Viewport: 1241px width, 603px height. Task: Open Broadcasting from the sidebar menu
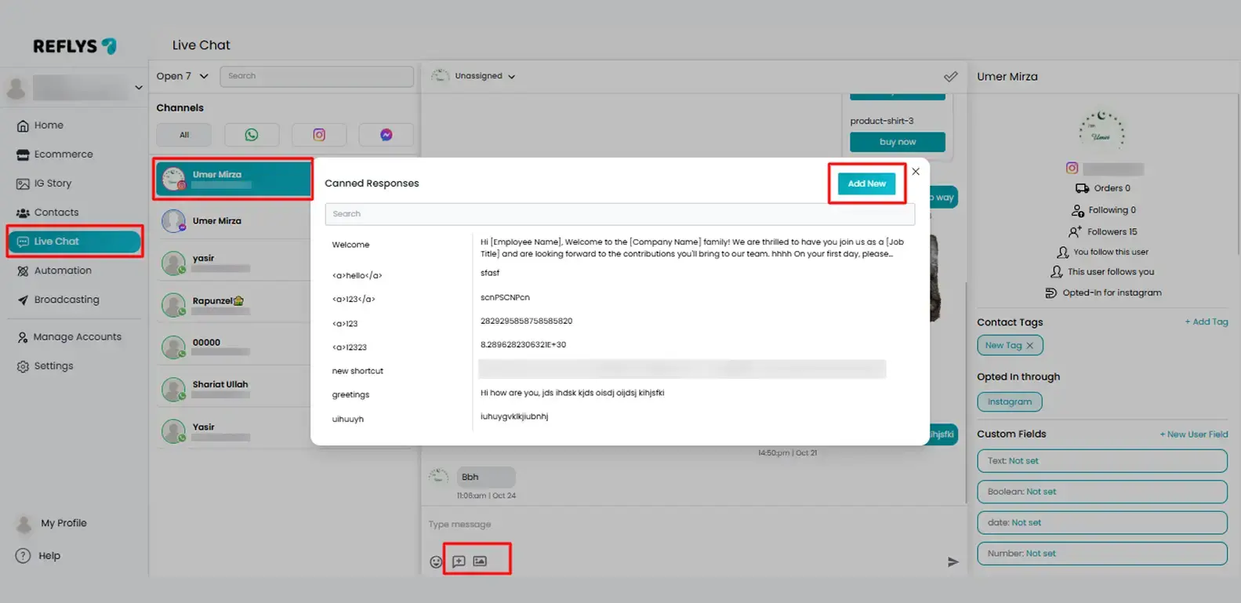67,300
